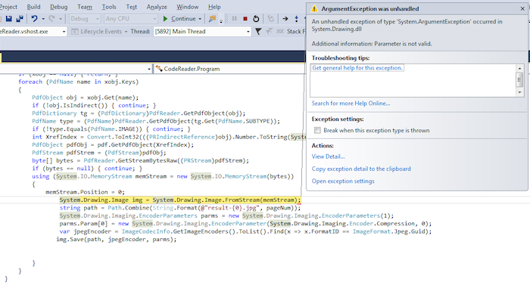Click the 'byte[] bytes = PdfReader.GetStreamBytesRaw' line
Screen dimensions: 530x288
coord(141,160)
